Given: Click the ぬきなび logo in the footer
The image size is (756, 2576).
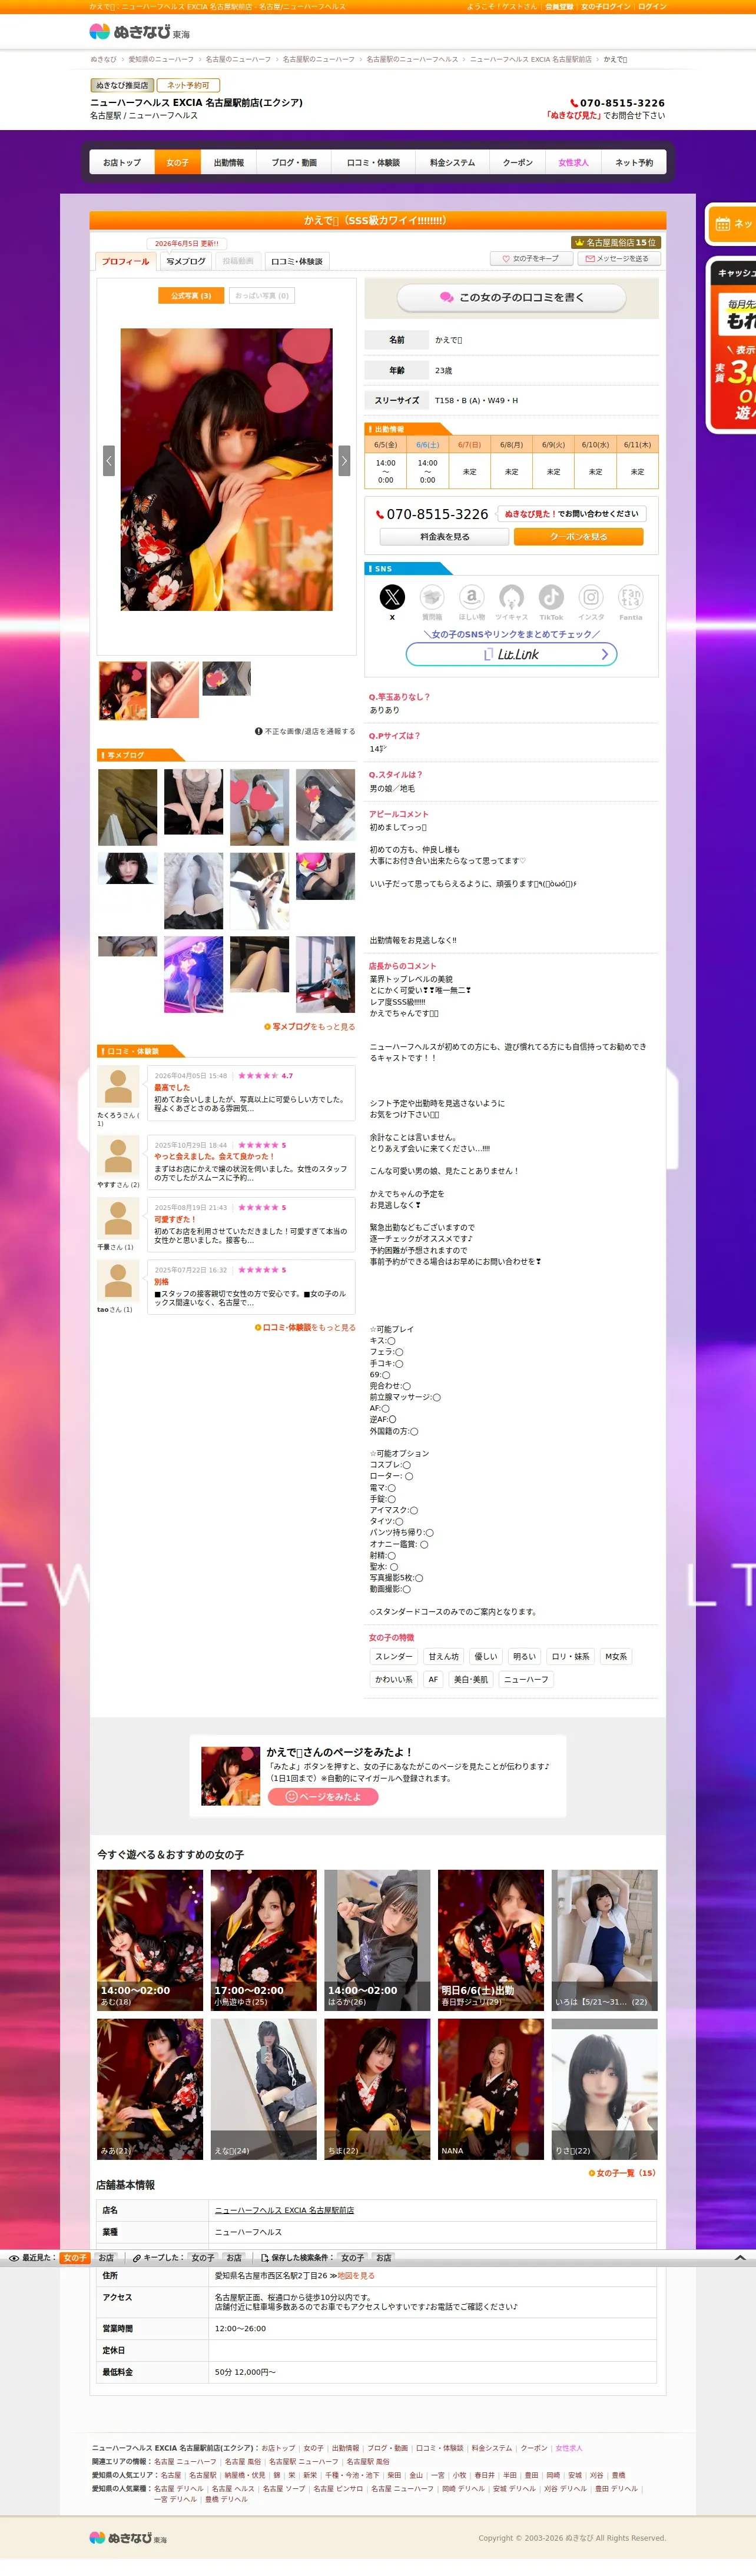Looking at the screenshot, I should [128, 2537].
